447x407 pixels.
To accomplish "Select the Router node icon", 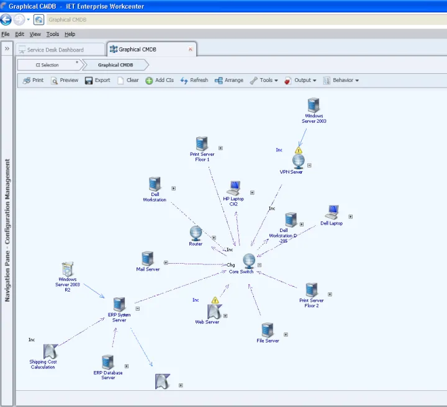I will point(196,233).
